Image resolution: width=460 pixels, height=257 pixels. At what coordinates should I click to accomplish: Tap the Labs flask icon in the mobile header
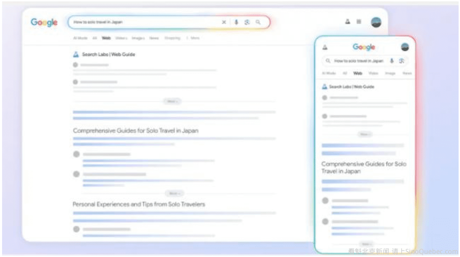(325, 47)
